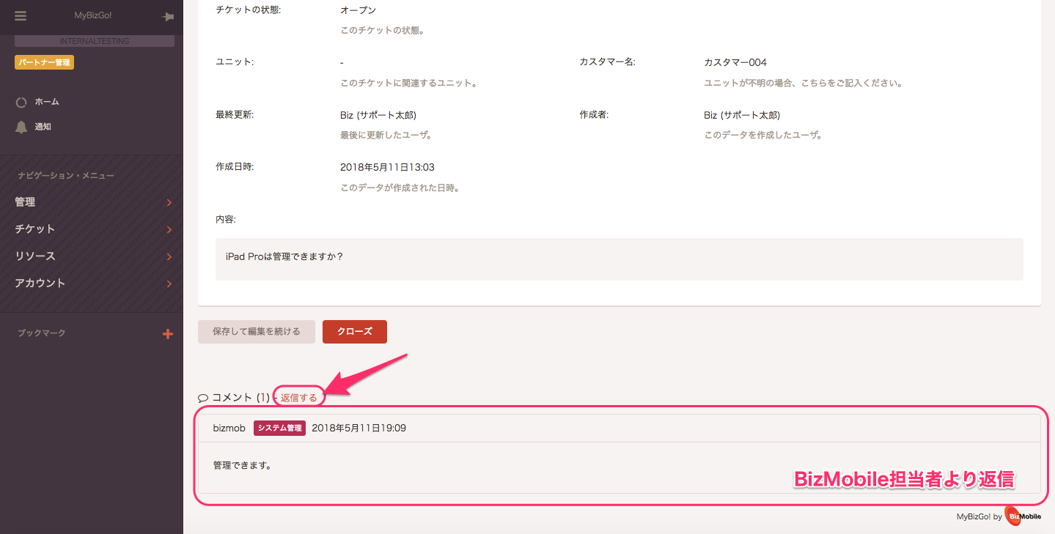Click 保存して編集を続ける button
The image size is (1055, 534).
(257, 331)
